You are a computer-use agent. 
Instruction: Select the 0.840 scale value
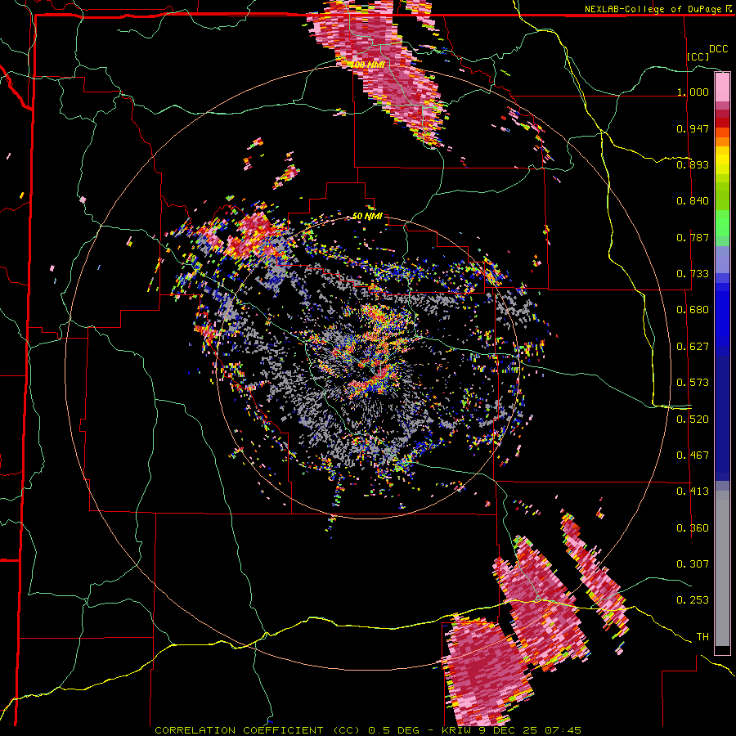(x=693, y=200)
